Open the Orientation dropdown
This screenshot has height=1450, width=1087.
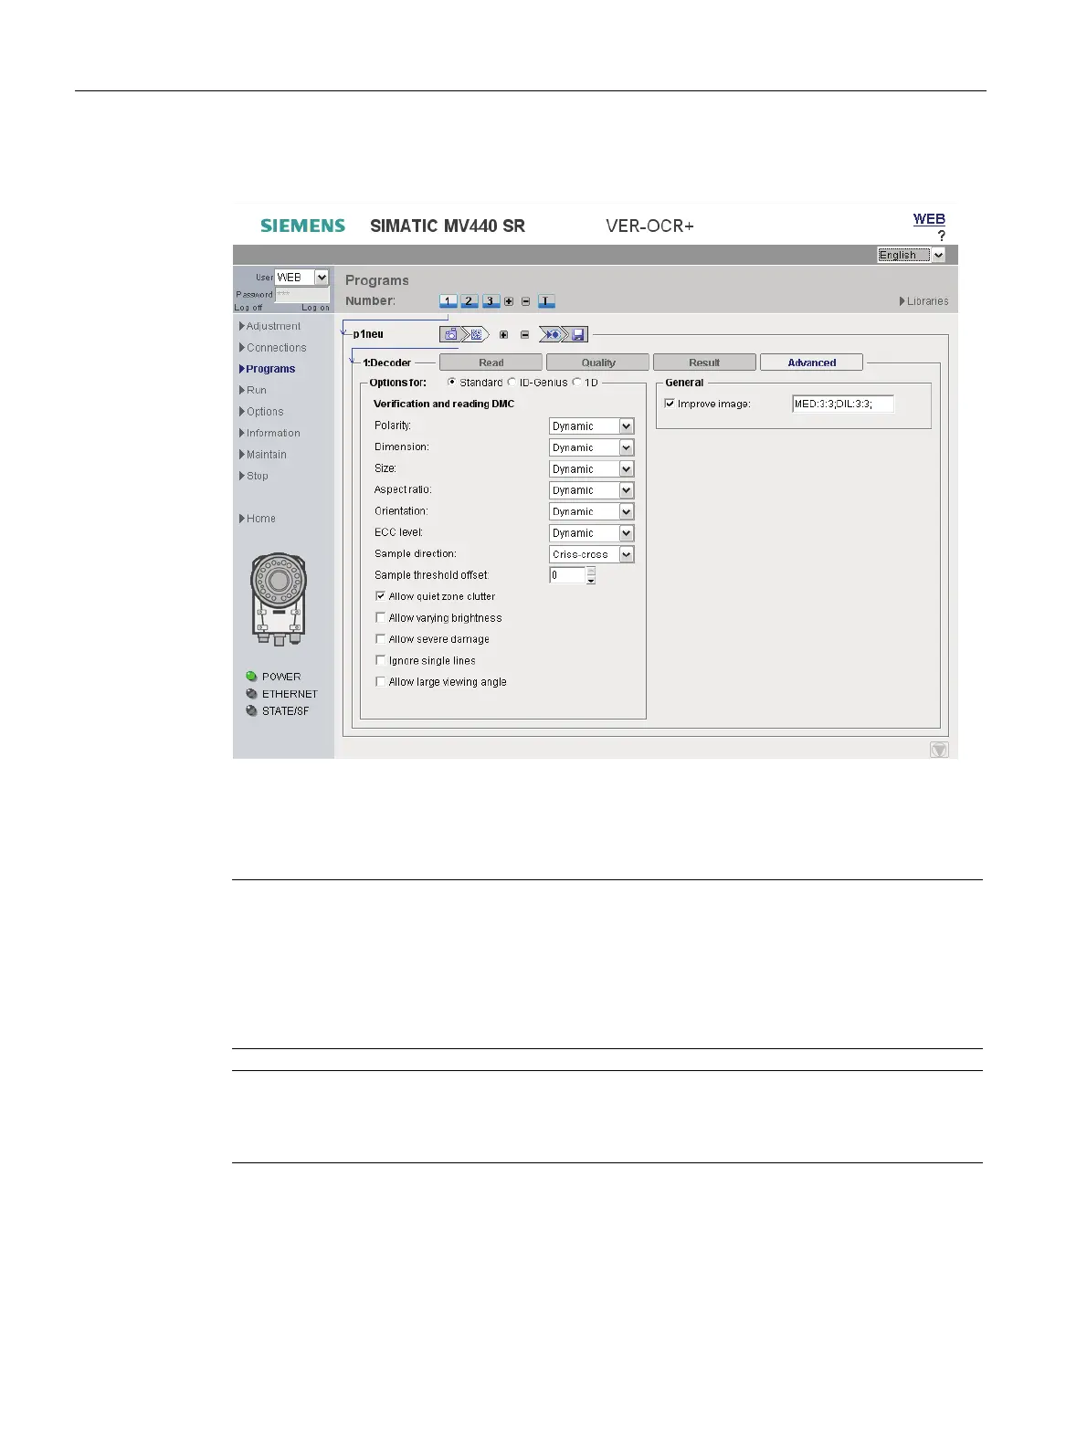point(592,511)
